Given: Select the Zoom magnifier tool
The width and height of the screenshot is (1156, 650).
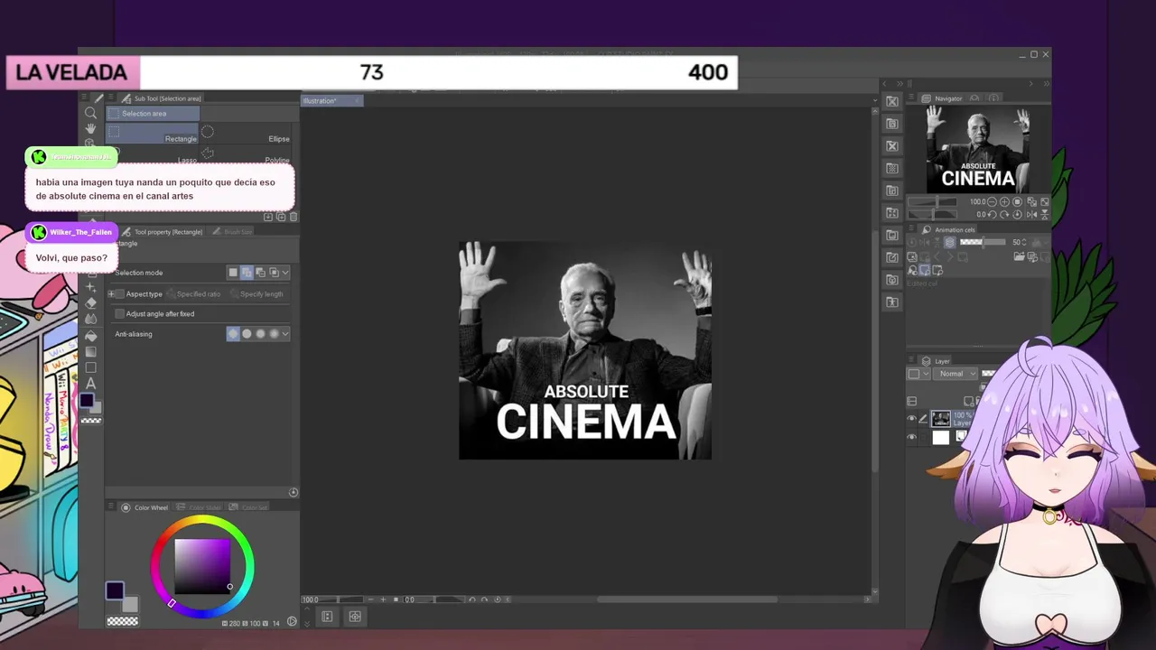Looking at the screenshot, I should click(x=90, y=113).
